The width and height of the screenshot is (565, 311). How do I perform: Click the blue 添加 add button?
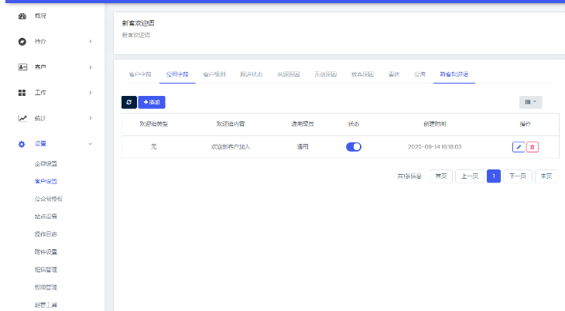coord(152,101)
